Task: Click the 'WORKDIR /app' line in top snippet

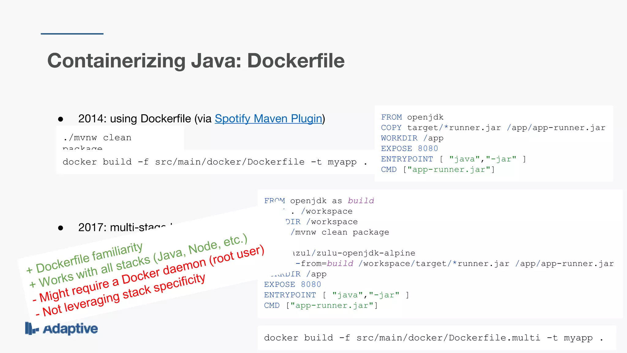Action: click(412, 138)
